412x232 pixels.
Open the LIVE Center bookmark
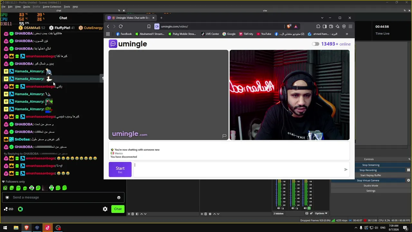point(210,34)
